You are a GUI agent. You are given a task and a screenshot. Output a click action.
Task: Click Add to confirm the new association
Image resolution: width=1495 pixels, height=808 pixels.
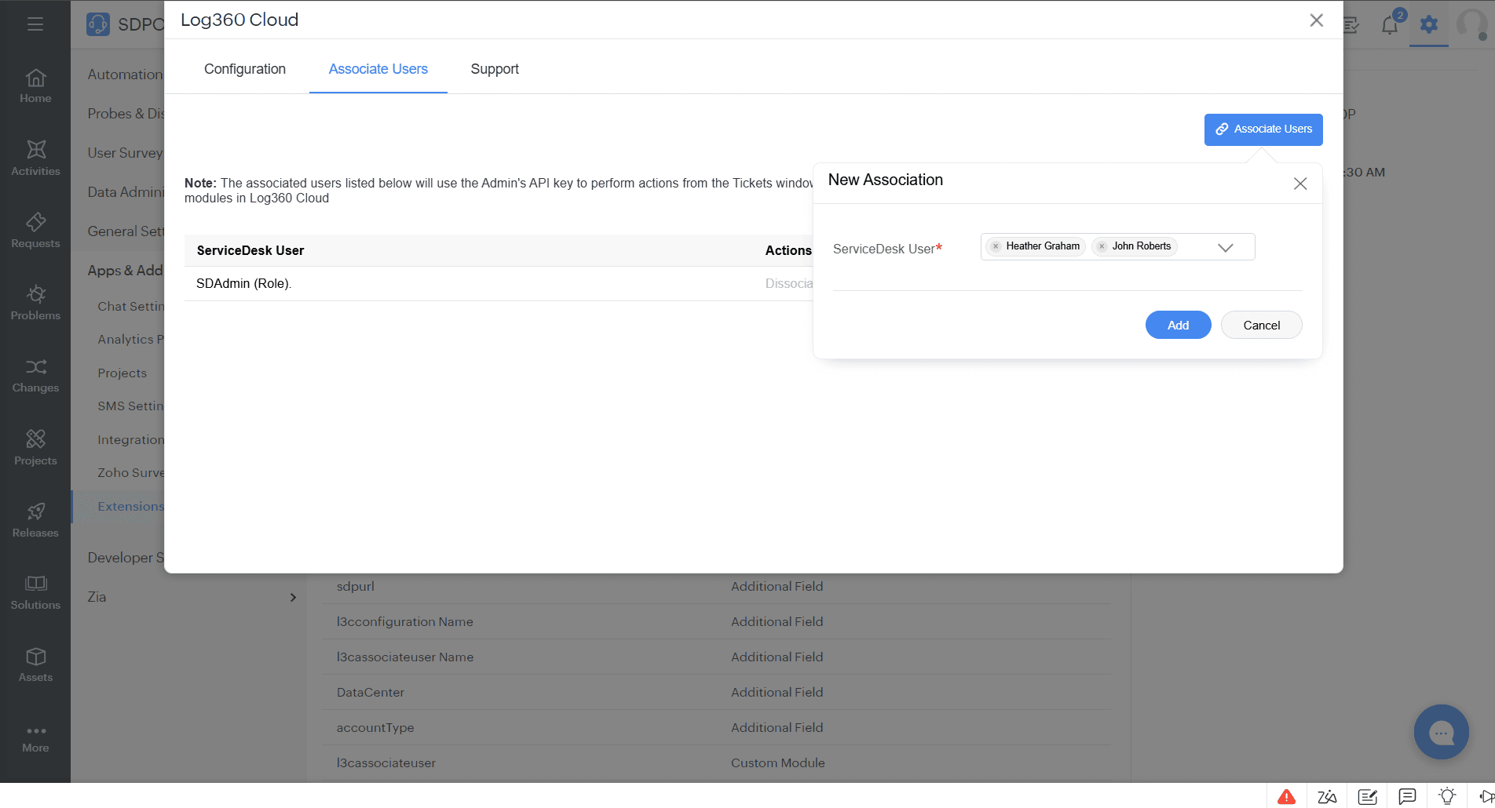click(1178, 325)
